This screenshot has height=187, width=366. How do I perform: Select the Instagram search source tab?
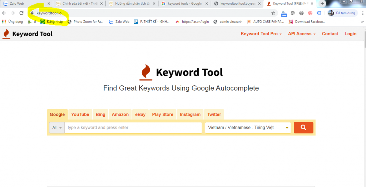190,115
